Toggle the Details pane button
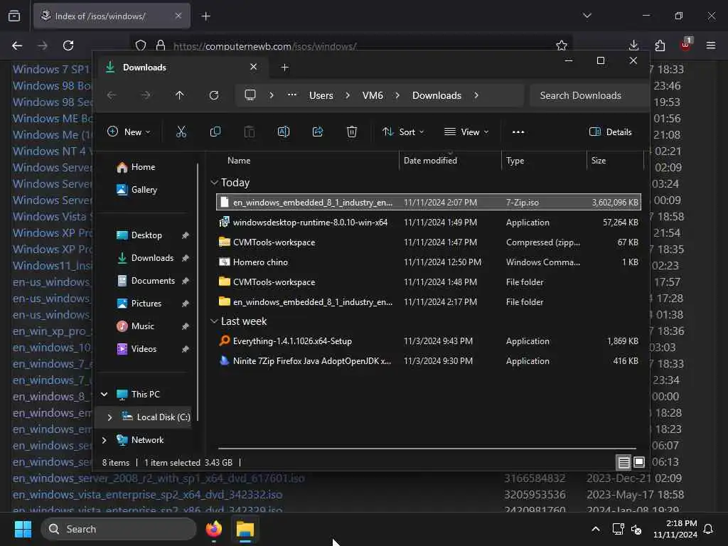The height and width of the screenshot is (546, 728). (611, 132)
